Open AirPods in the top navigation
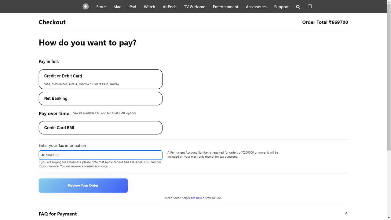The height and width of the screenshot is (220, 391). (170, 7)
